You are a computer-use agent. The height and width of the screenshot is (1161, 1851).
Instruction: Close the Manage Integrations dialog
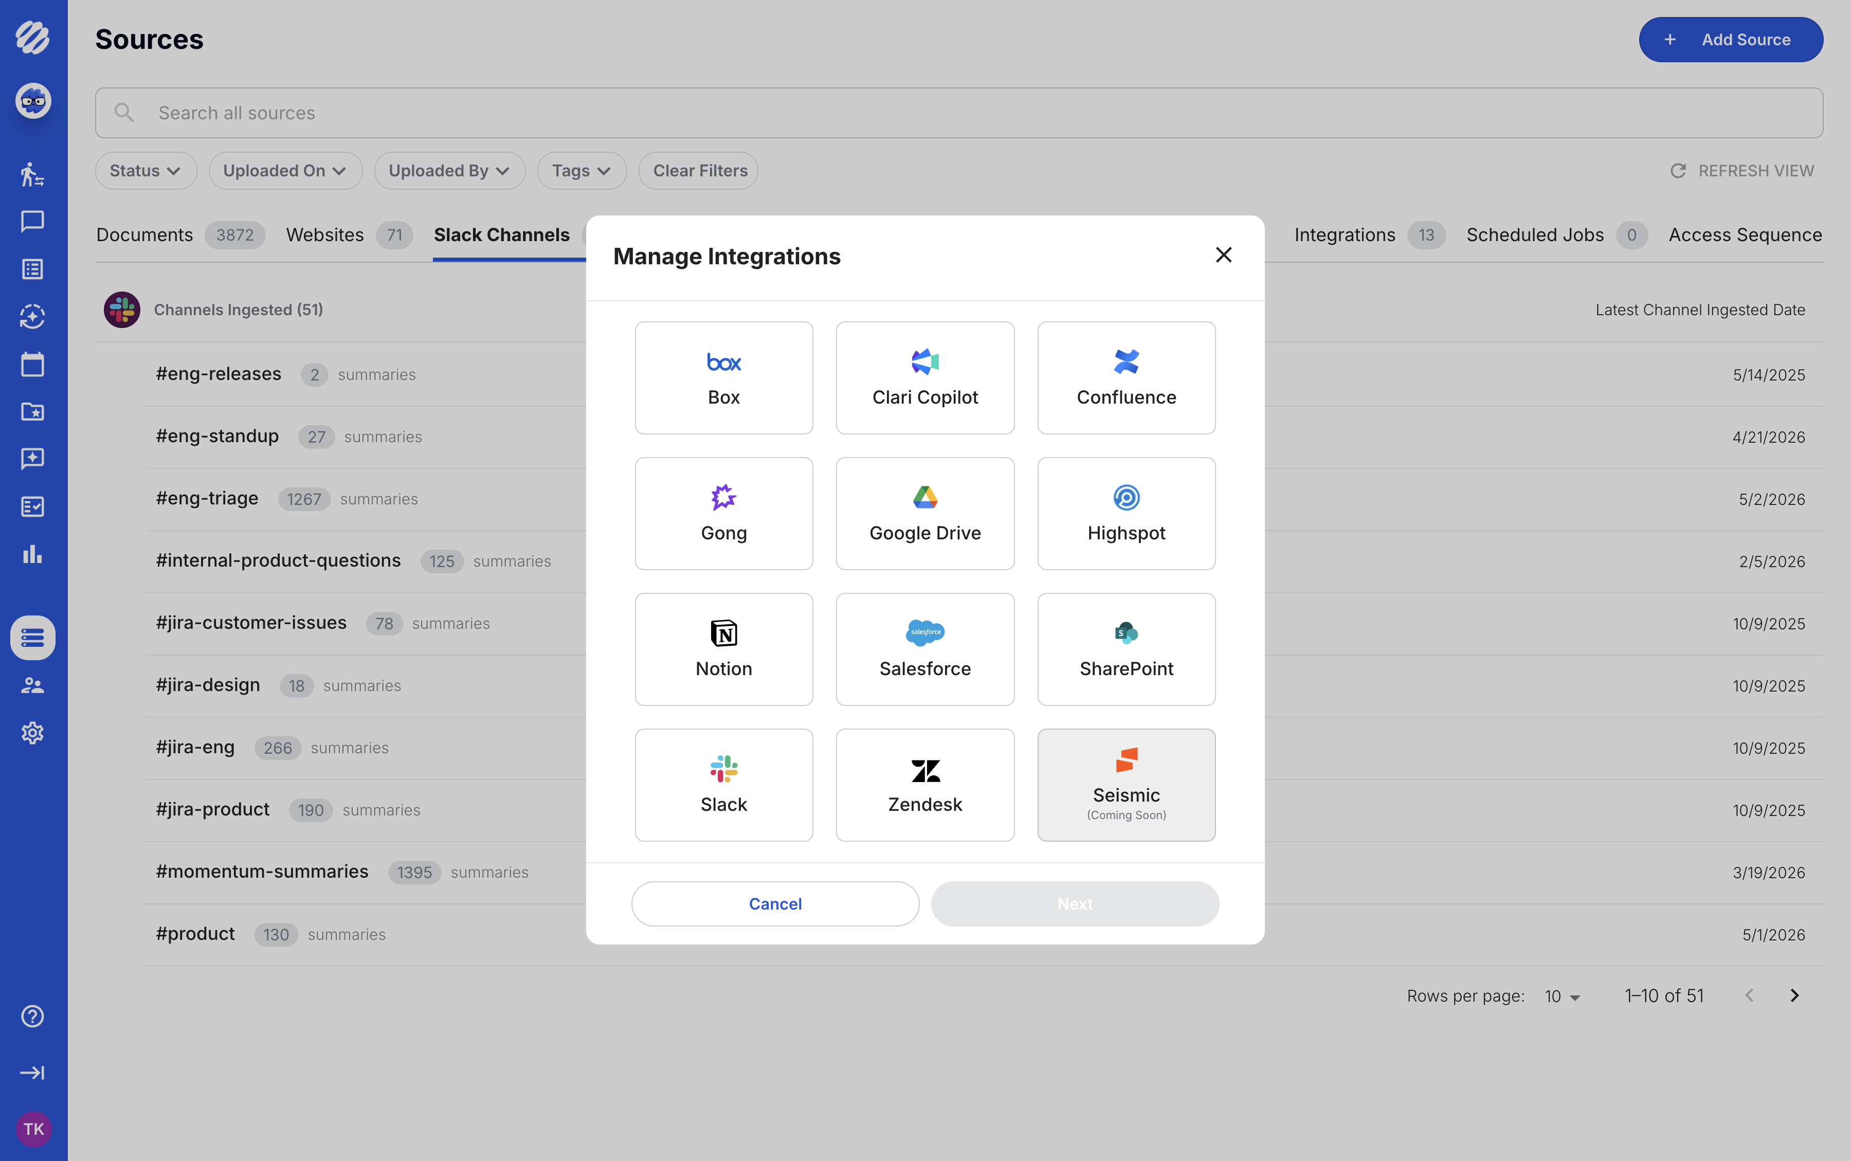(1223, 255)
